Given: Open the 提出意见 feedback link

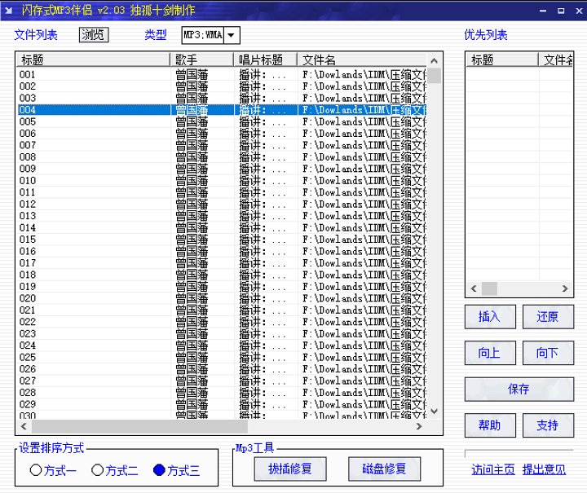Looking at the screenshot, I should tap(544, 469).
